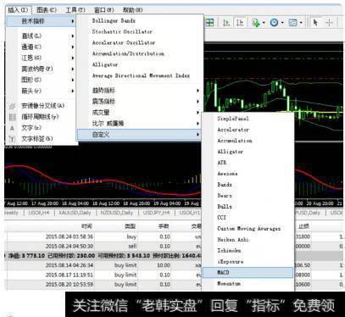
Task: Select Ichimoku custom indicator
Action: pos(248,251)
